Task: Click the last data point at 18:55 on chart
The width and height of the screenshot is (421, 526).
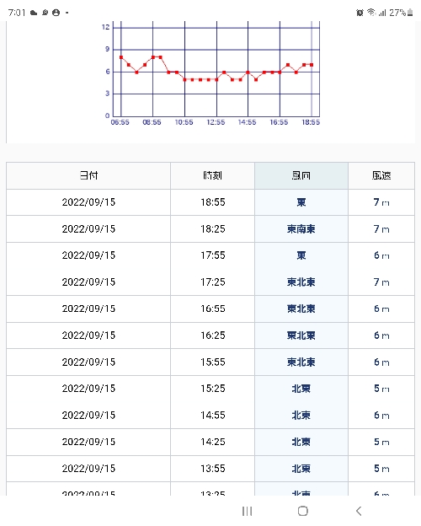Action: point(312,65)
